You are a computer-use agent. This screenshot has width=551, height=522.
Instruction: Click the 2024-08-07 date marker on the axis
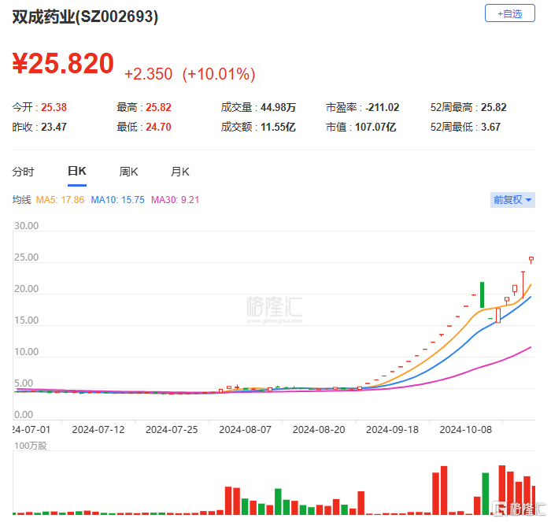tap(245, 430)
